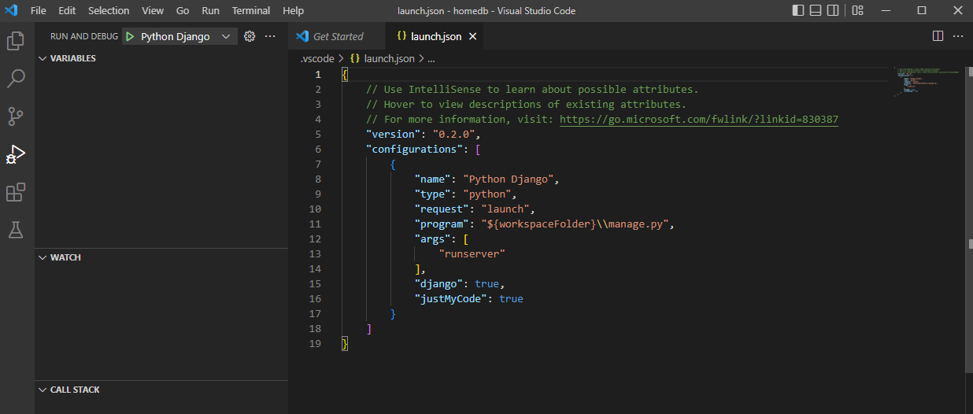This screenshot has height=414, width=973.
Task: Open the Explorer view in activity bar
Action: [x=16, y=40]
